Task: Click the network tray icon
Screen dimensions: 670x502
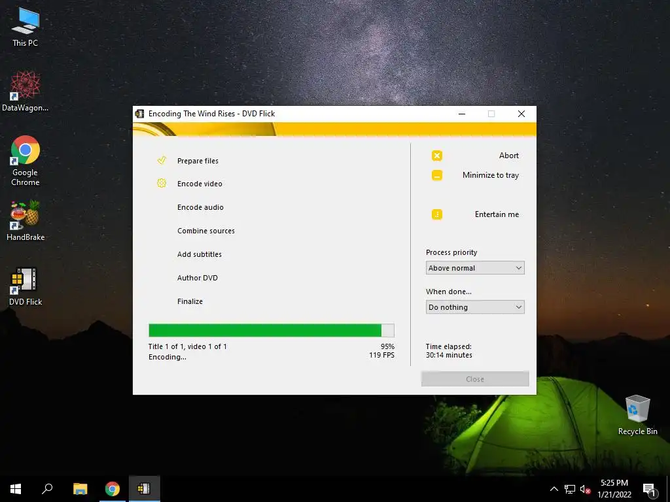Action: click(570, 489)
